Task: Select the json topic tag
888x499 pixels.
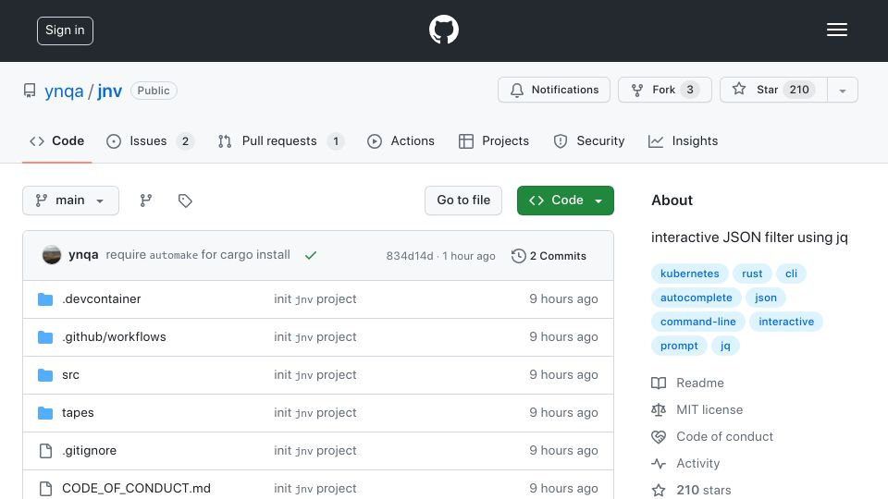Action: click(x=766, y=298)
